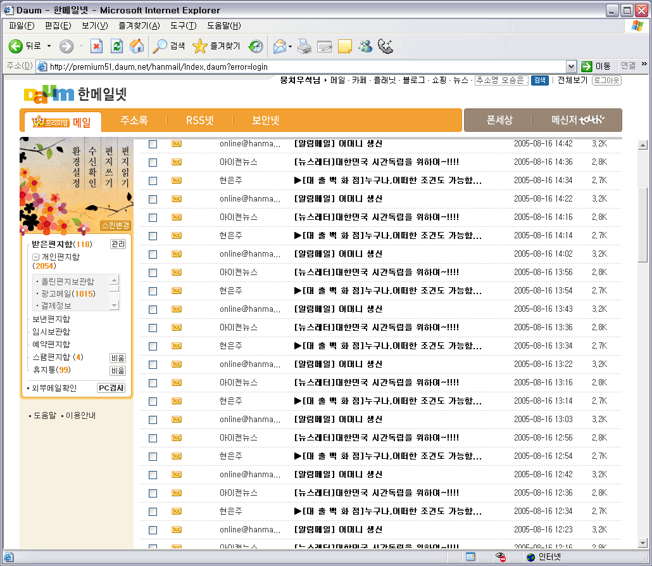The width and height of the screenshot is (652, 566).
Task: Open the Forward button history dropdown arrow
Action: 81,46
